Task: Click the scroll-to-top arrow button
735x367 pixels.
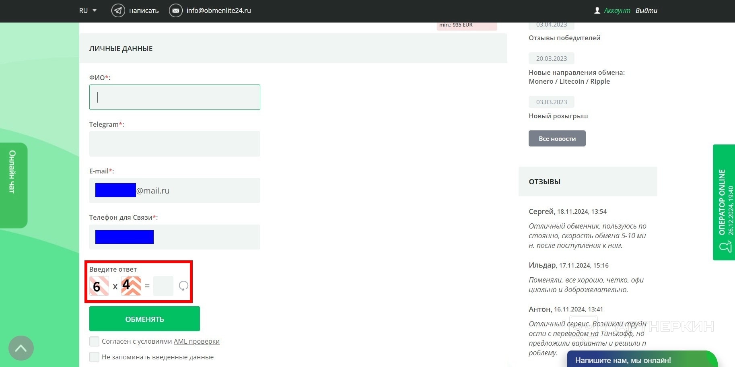Action: [21, 348]
